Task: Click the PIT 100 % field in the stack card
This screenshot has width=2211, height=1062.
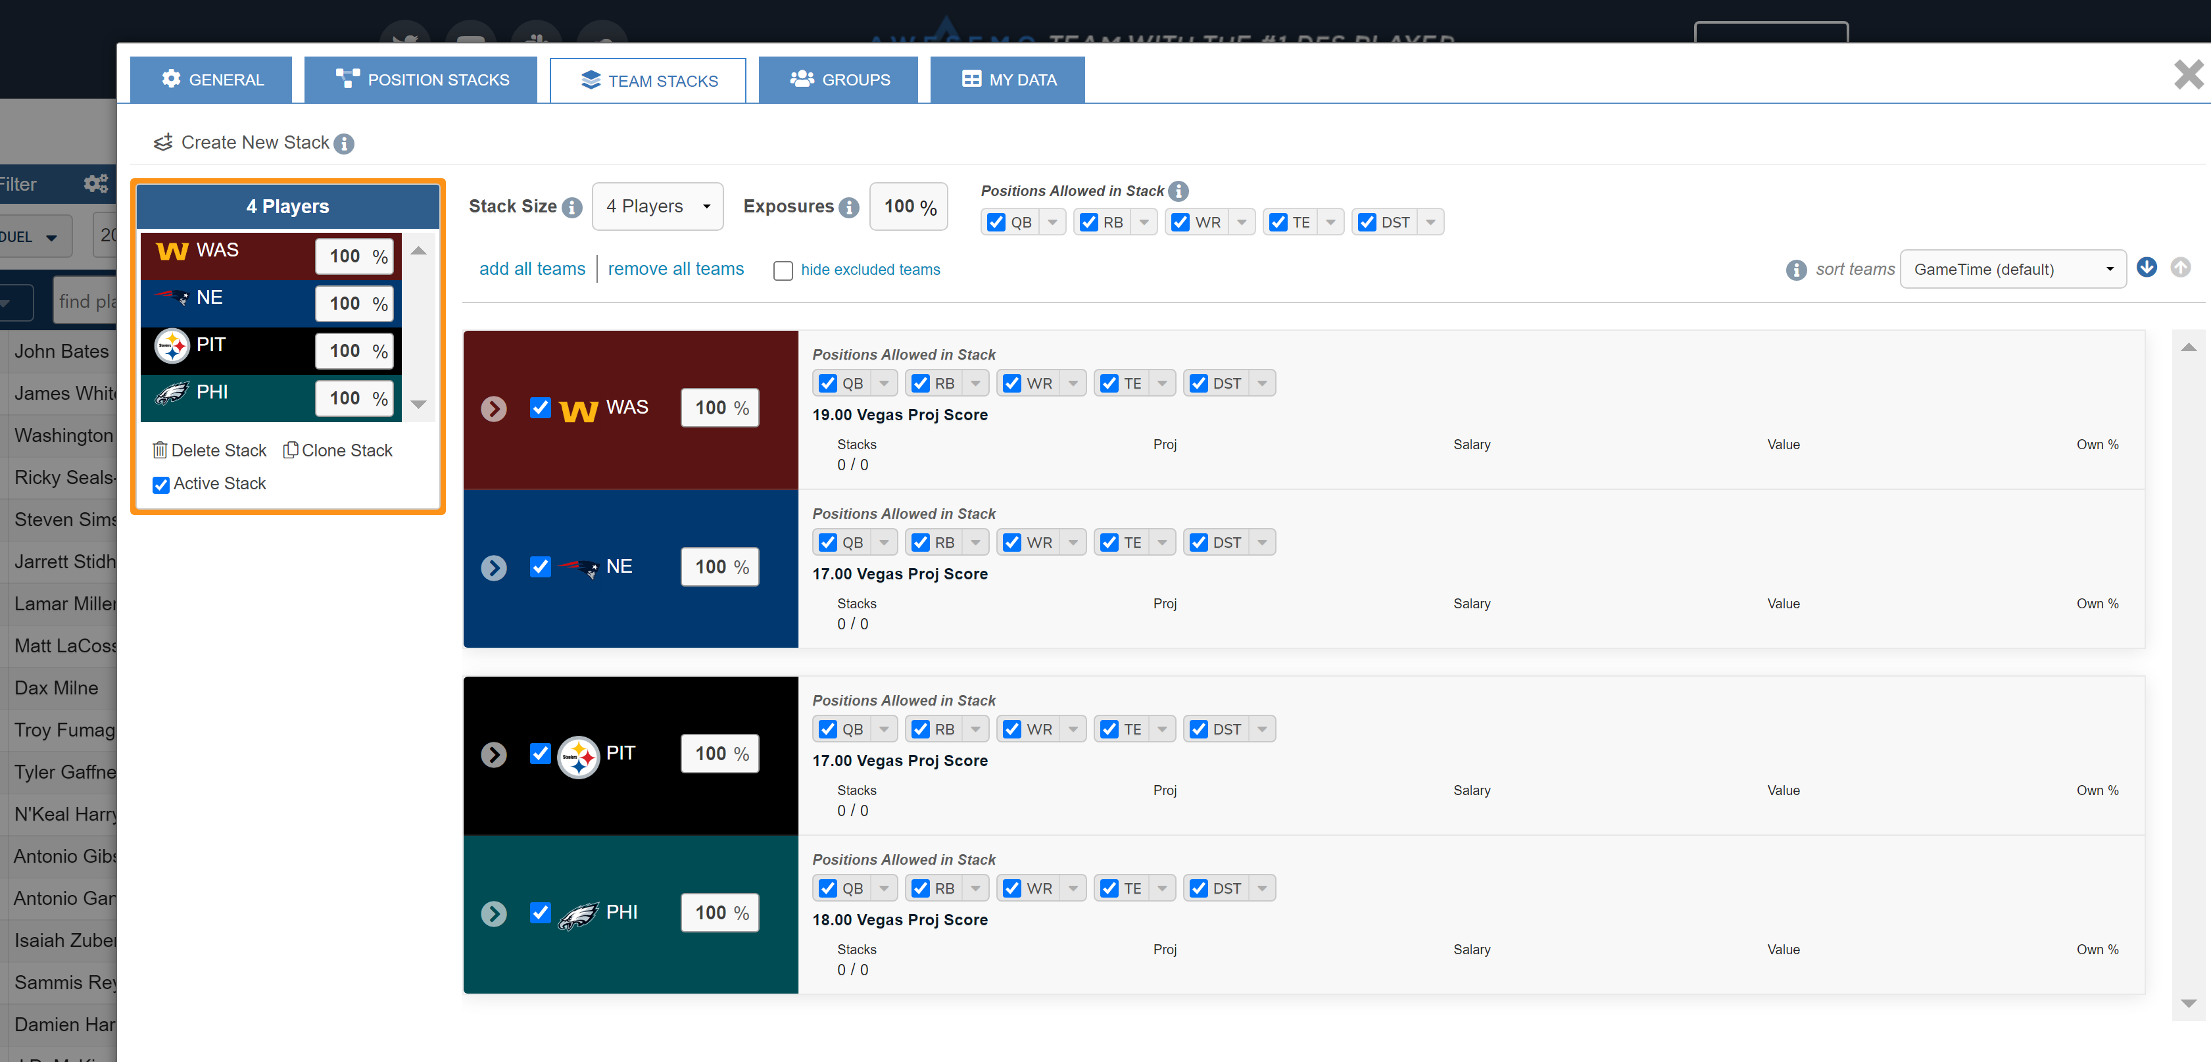Action: pyautogui.click(x=354, y=351)
